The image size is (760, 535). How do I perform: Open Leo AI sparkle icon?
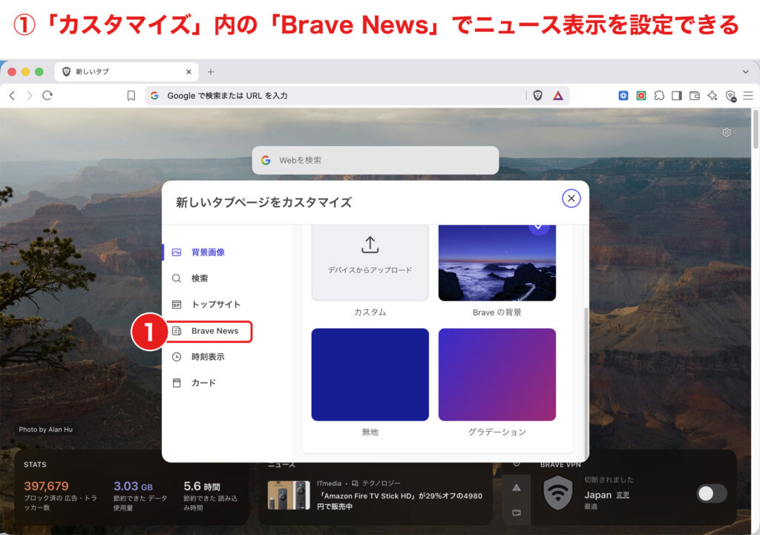click(x=712, y=96)
